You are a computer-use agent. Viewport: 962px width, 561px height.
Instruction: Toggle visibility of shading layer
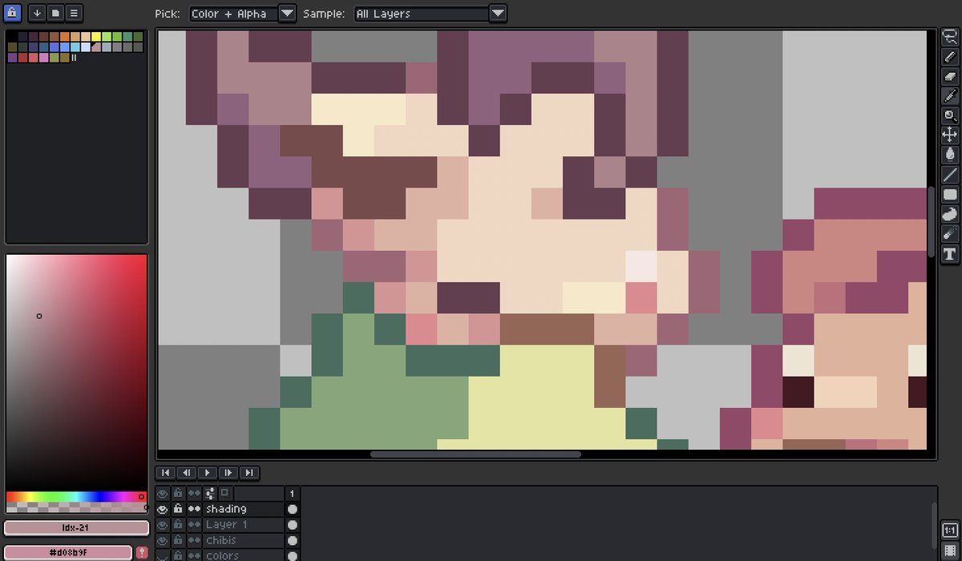(x=163, y=509)
